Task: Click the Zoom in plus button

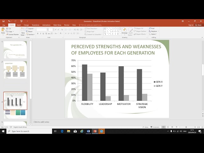Action: click(x=195, y=127)
